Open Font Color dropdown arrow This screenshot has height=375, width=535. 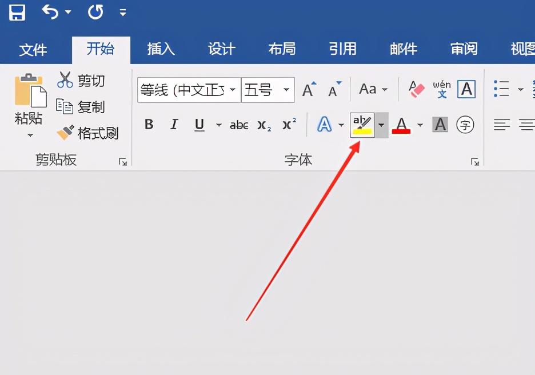(x=420, y=125)
